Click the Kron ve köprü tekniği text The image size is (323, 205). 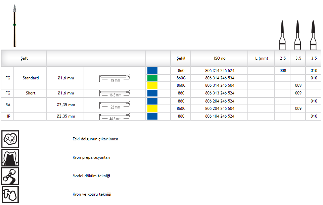[92, 194]
